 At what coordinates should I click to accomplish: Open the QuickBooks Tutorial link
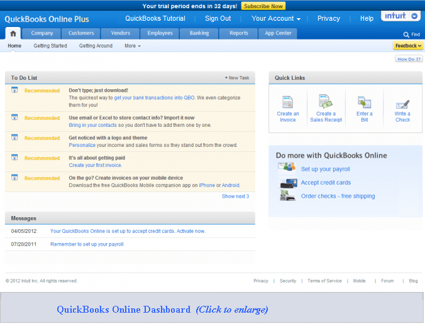coord(155,18)
